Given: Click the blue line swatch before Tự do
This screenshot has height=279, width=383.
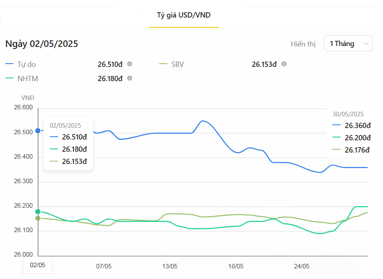Looking at the screenshot, I should click(x=9, y=64).
